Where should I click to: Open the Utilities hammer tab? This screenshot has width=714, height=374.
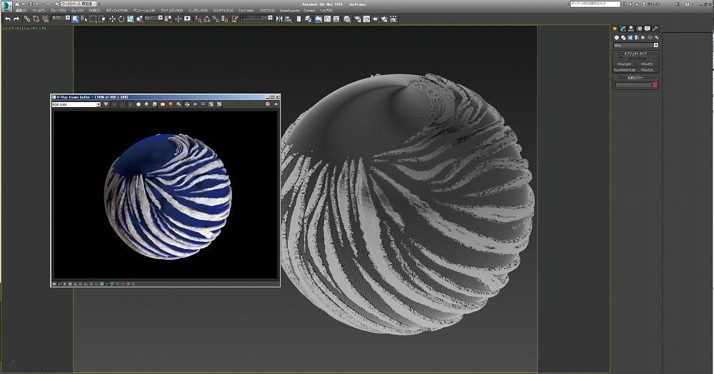[655, 29]
